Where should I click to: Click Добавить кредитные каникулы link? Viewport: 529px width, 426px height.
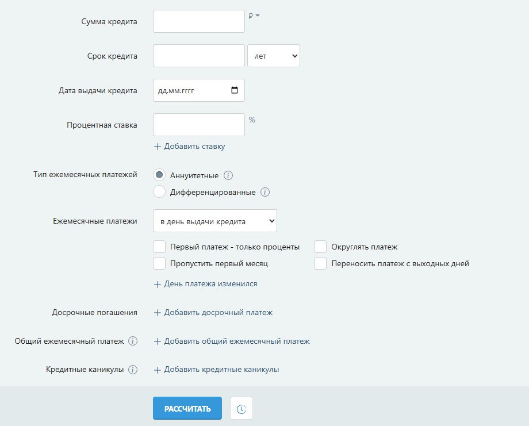coord(216,370)
